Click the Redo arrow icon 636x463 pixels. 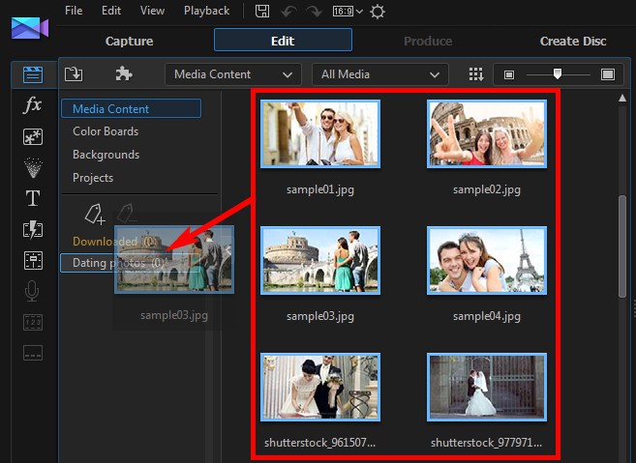315,12
